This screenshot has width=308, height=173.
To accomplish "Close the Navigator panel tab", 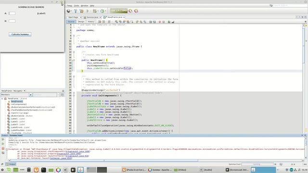I will [25, 91].
